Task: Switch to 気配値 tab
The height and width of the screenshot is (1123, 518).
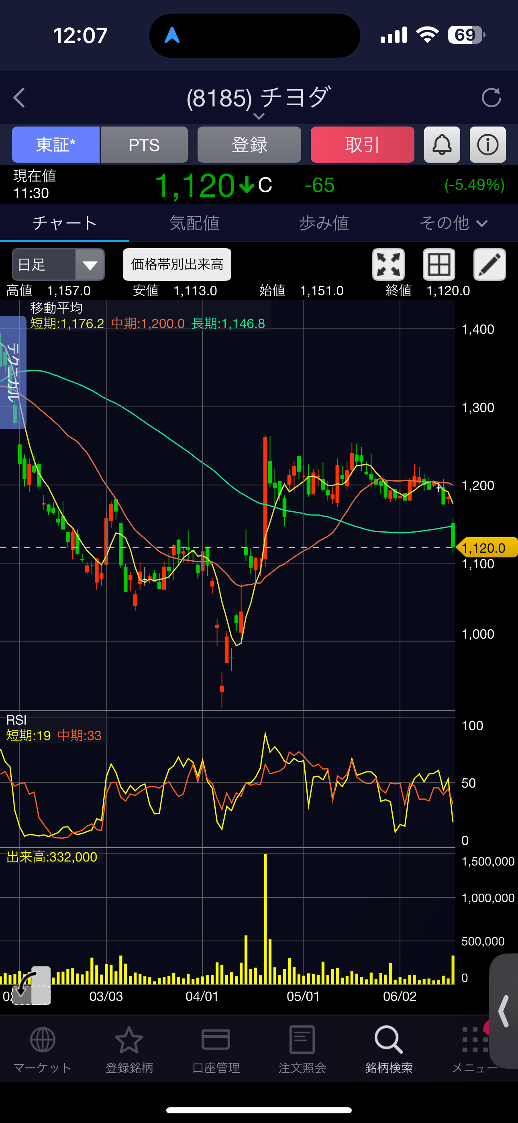Action: pos(194,223)
